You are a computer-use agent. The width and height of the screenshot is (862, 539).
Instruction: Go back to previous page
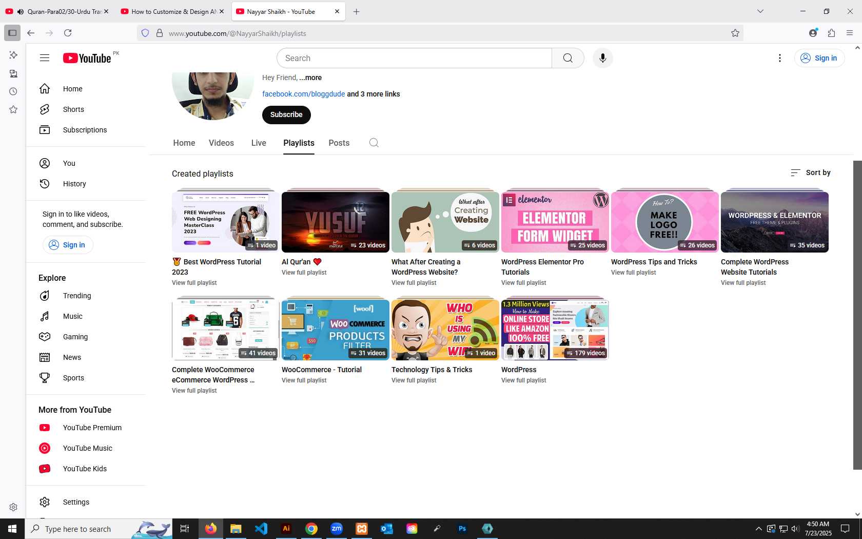click(x=31, y=33)
